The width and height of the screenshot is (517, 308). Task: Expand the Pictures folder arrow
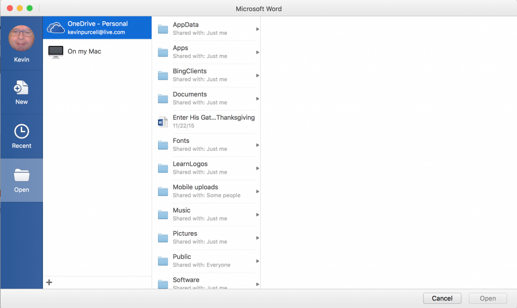point(257,238)
